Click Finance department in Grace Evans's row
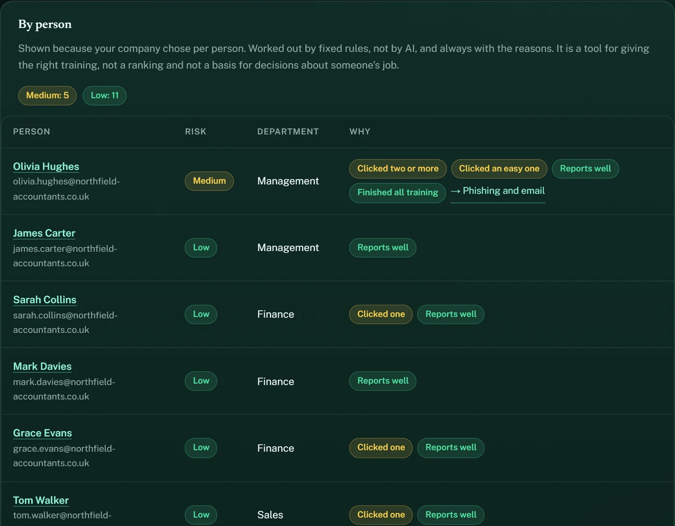Image resolution: width=675 pixels, height=526 pixels. [x=275, y=448]
